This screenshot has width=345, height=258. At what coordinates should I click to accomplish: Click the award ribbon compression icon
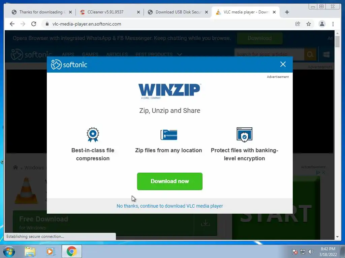pyautogui.click(x=93, y=135)
